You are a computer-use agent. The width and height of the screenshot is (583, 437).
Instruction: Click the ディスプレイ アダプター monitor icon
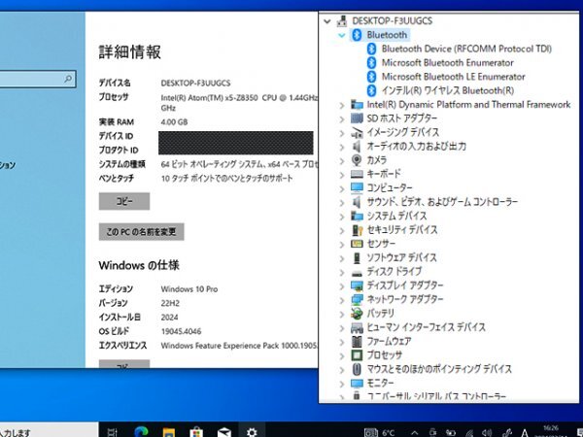357,286
